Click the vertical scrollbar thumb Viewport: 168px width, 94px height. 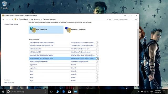point(138,56)
